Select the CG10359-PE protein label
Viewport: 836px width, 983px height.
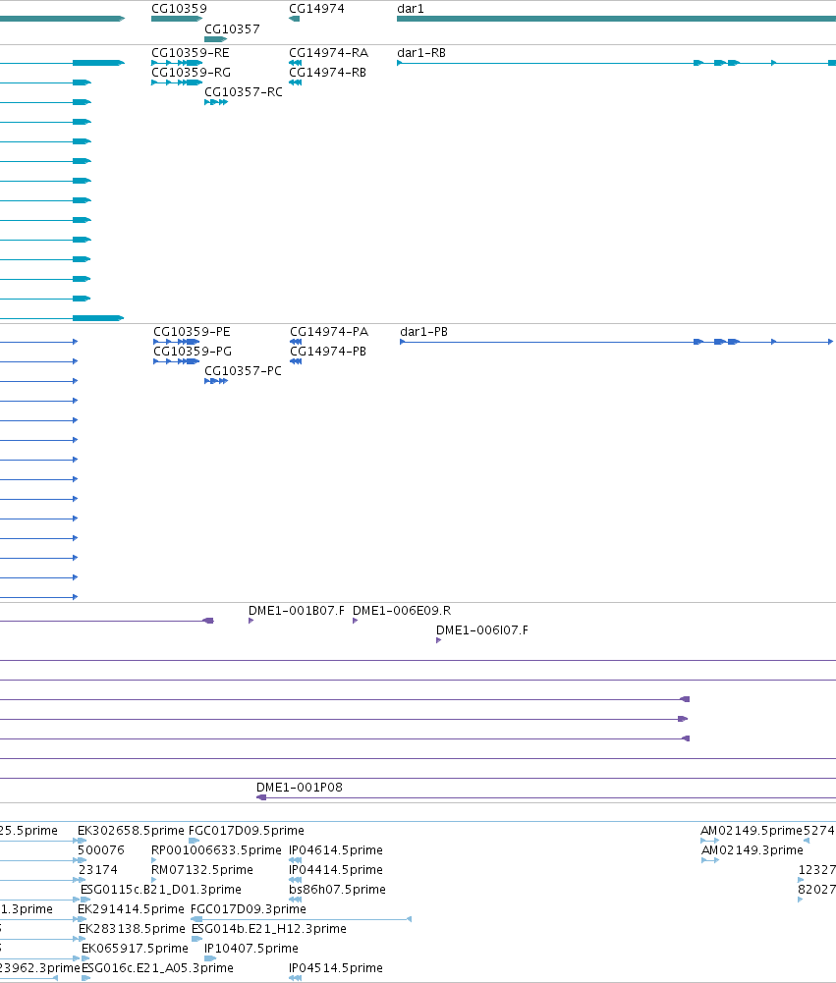pyautogui.click(x=192, y=332)
